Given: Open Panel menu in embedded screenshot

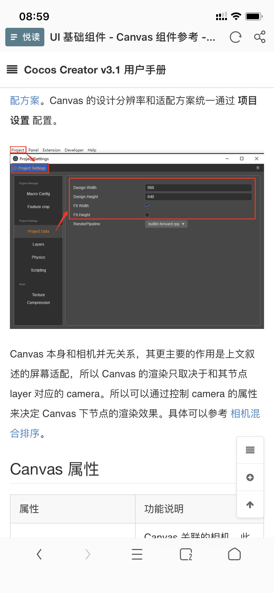Looking at the screenshot, I should tap(33, 150).
